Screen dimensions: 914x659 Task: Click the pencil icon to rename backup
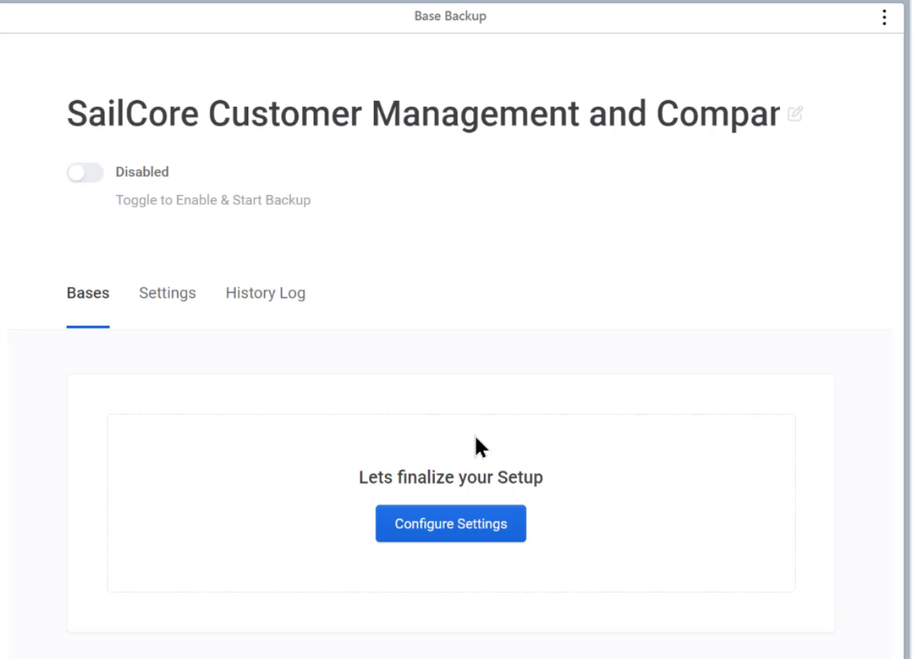[x=795, y=114]
